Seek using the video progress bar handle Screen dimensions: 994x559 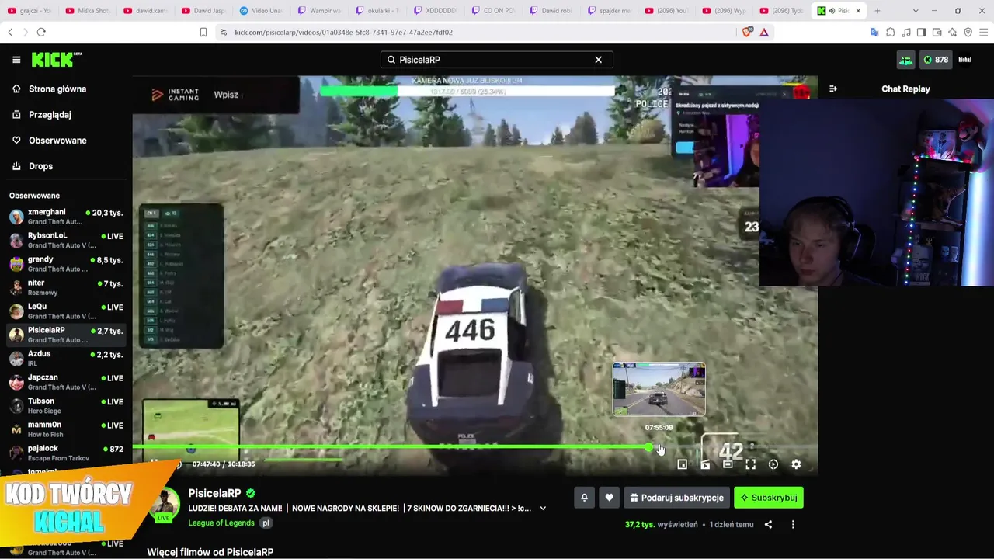648,447
